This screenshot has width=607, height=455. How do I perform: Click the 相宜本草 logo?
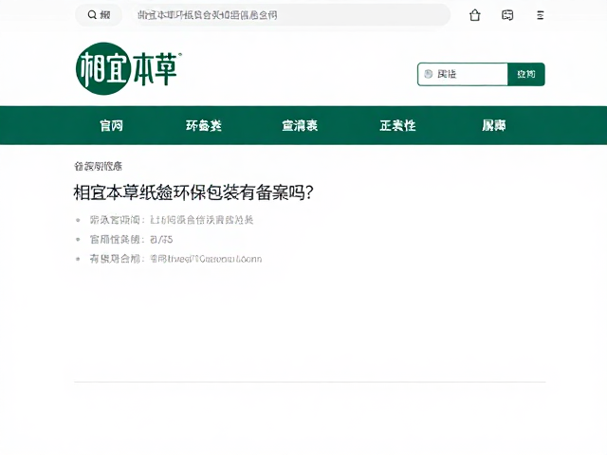click(129, 68)
